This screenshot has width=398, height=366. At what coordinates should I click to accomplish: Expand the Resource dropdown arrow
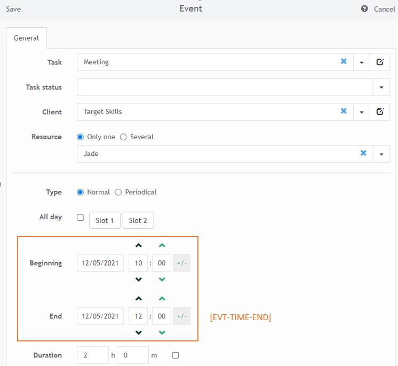tap(381, 154)
